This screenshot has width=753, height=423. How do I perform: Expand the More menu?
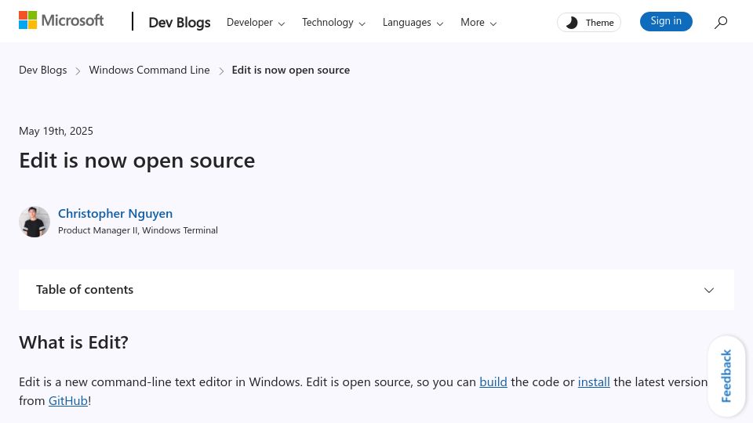[x=478, y=23]
